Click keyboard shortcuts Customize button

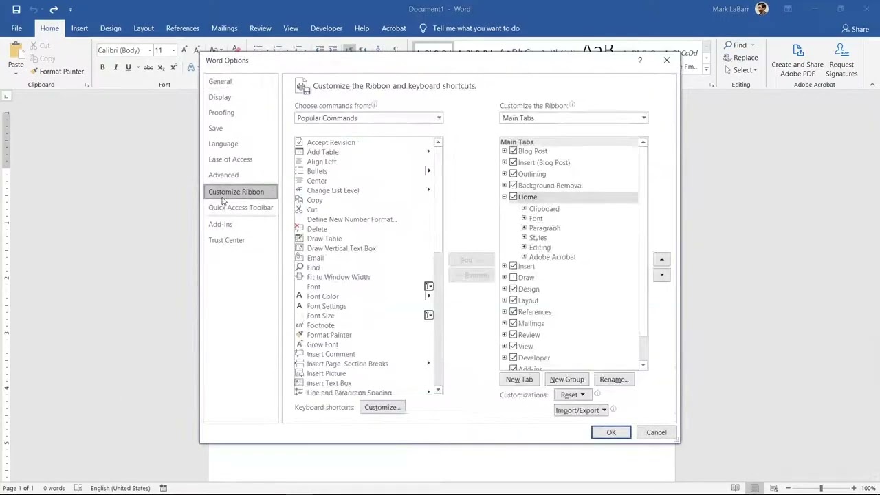point(382,408)
